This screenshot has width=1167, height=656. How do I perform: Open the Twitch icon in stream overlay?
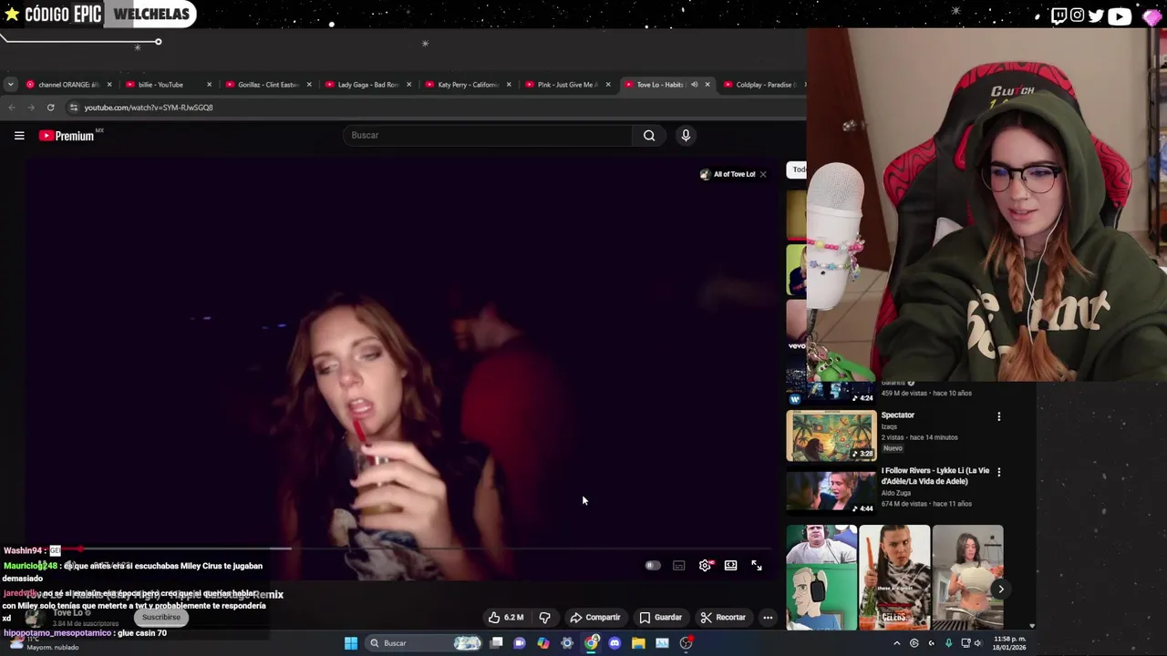(1059, 15)
